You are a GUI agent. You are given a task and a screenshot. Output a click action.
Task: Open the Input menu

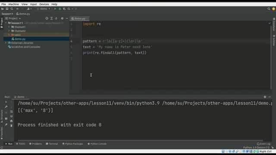[33, 4]
